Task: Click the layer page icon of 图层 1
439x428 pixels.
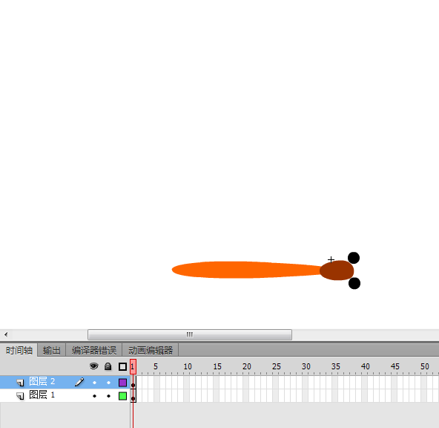Action: point(20,396)
